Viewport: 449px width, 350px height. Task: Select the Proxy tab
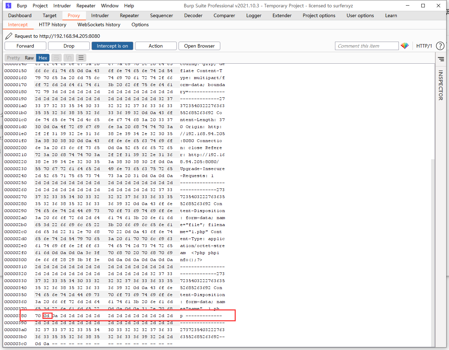coord(74,15)
